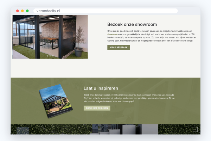Click the brochure cover image

click(56, 101)
